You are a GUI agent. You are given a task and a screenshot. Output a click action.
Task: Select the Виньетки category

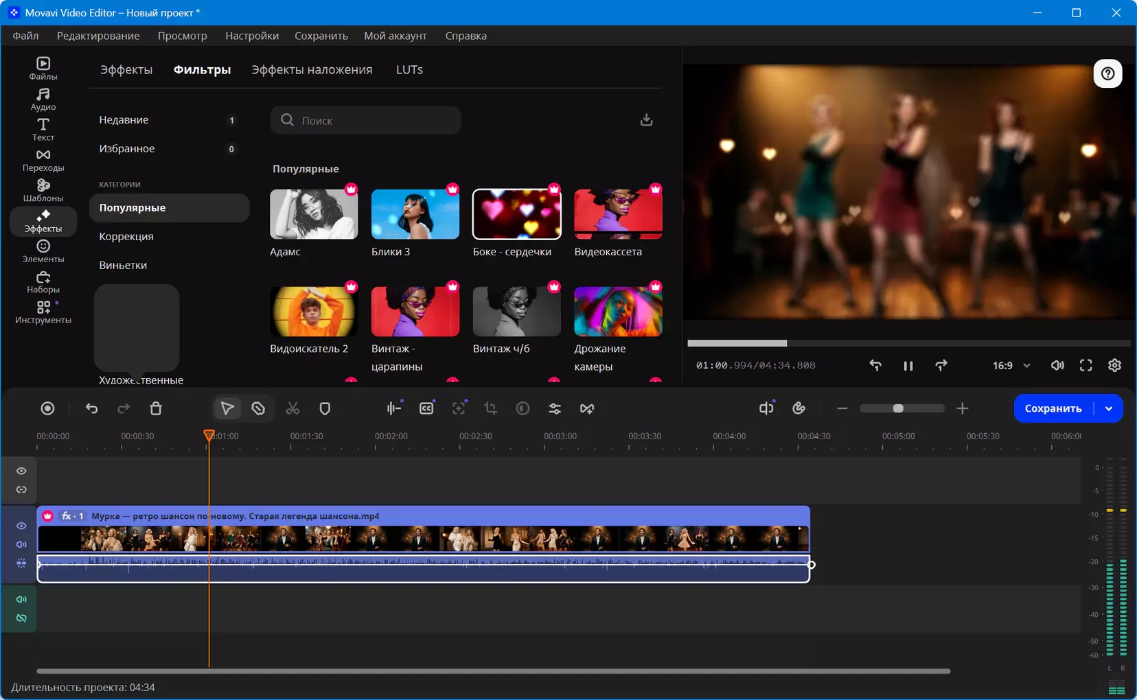click(169, 265)
